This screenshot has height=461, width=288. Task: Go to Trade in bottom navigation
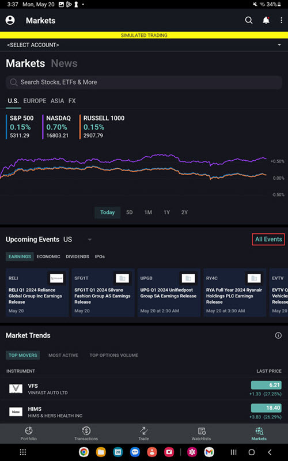click(x=143, y=434)
